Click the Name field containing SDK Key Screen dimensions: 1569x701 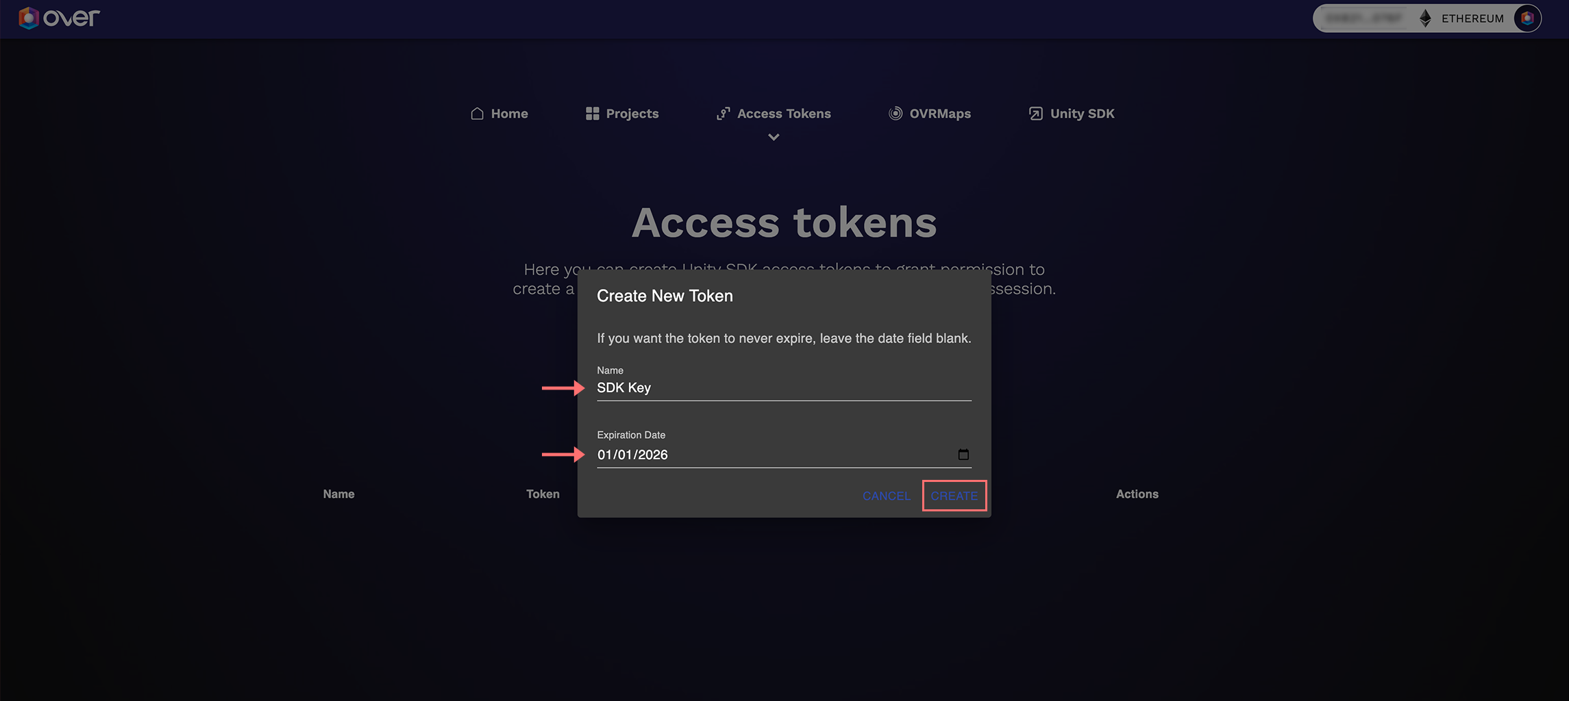pos(783,388)
